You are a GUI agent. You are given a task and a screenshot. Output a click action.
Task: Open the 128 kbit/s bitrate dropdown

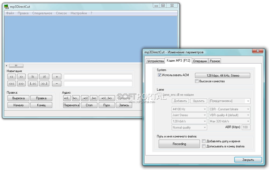pyautogui.click(x=189, y=121)
